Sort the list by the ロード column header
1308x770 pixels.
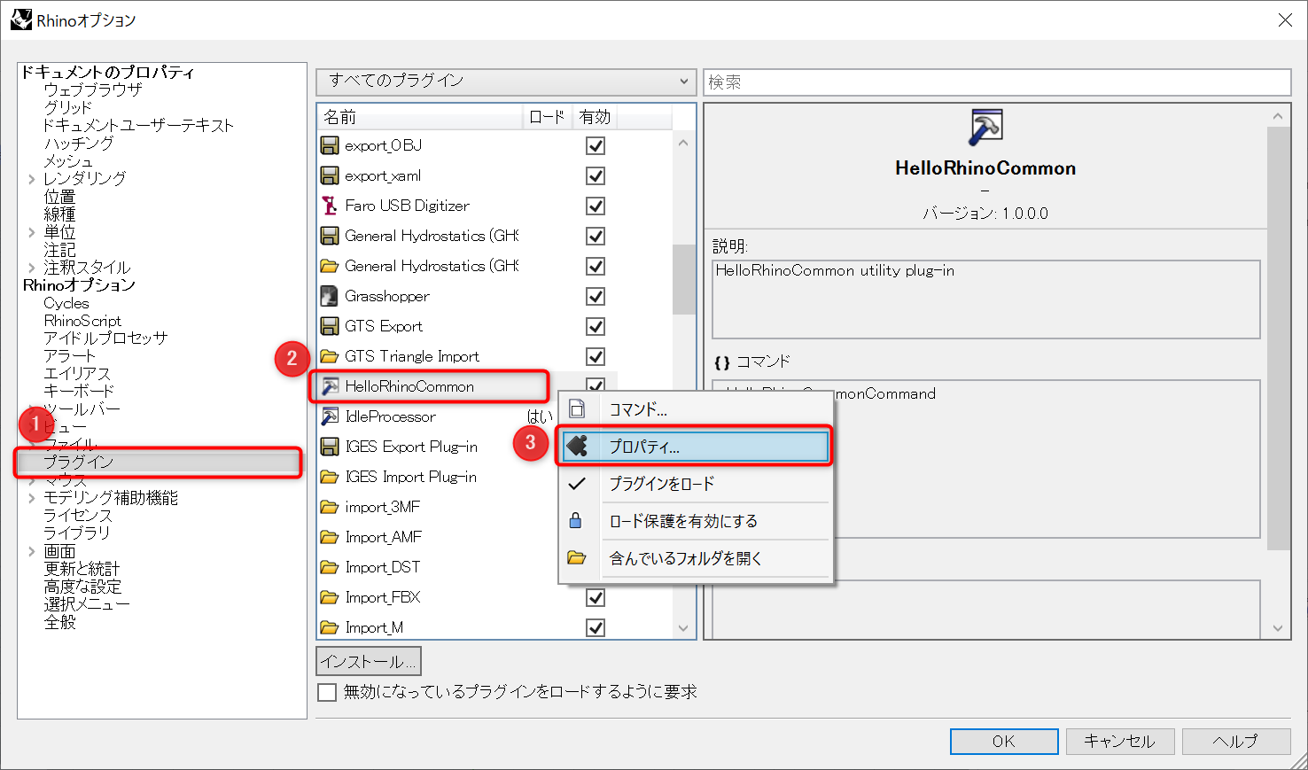(x=548, y=117)
